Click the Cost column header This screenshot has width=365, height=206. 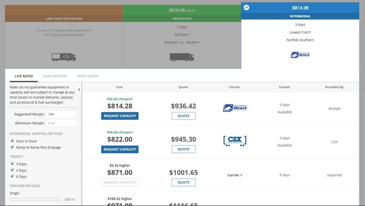(119, 87)
